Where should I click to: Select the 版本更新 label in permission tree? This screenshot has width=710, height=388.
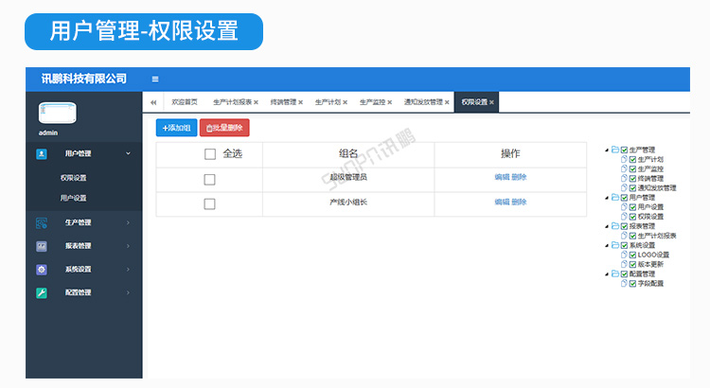click(x=650, y=264)
